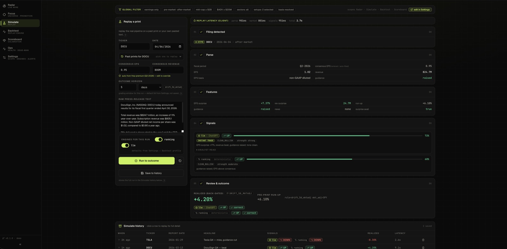Image resolution: width=507 pixels, height=249 pixels.
Task: Click the press-release text scrollbar
Action: [x=183, y=112]
